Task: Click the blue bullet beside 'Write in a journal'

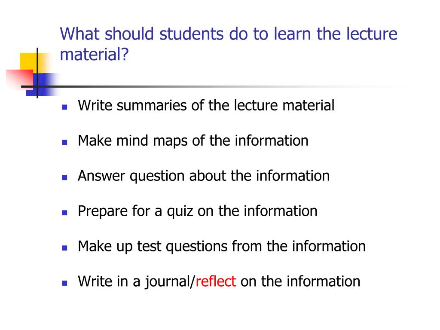Action: coord(64,283)
